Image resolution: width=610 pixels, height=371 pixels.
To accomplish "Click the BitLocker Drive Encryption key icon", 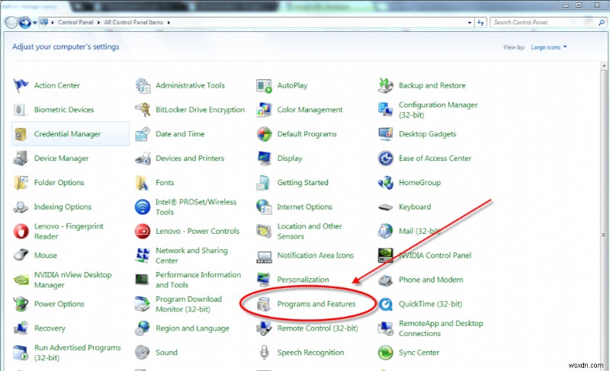I will click(x=143, y=110).
